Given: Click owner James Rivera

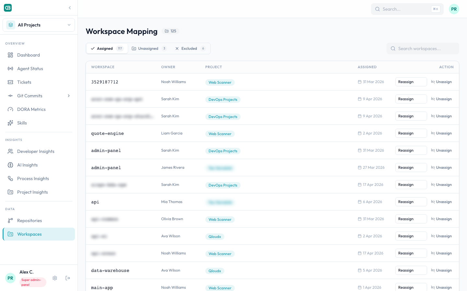Looking at the screenshot, I should coord(173,167).
